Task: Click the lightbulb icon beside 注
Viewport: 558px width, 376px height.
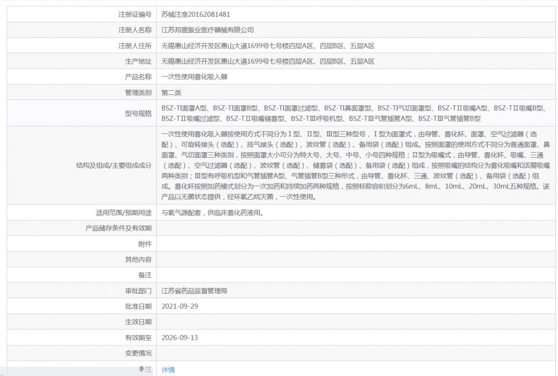Action: [142, 369]
